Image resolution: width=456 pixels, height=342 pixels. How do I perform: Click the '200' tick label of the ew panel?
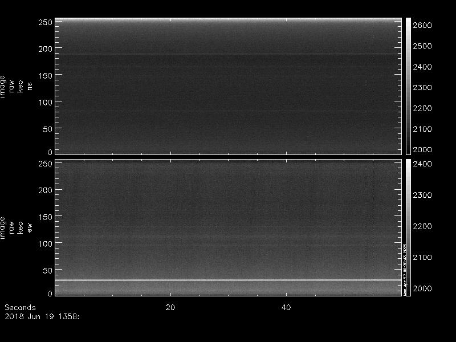[x=46, y=190]
